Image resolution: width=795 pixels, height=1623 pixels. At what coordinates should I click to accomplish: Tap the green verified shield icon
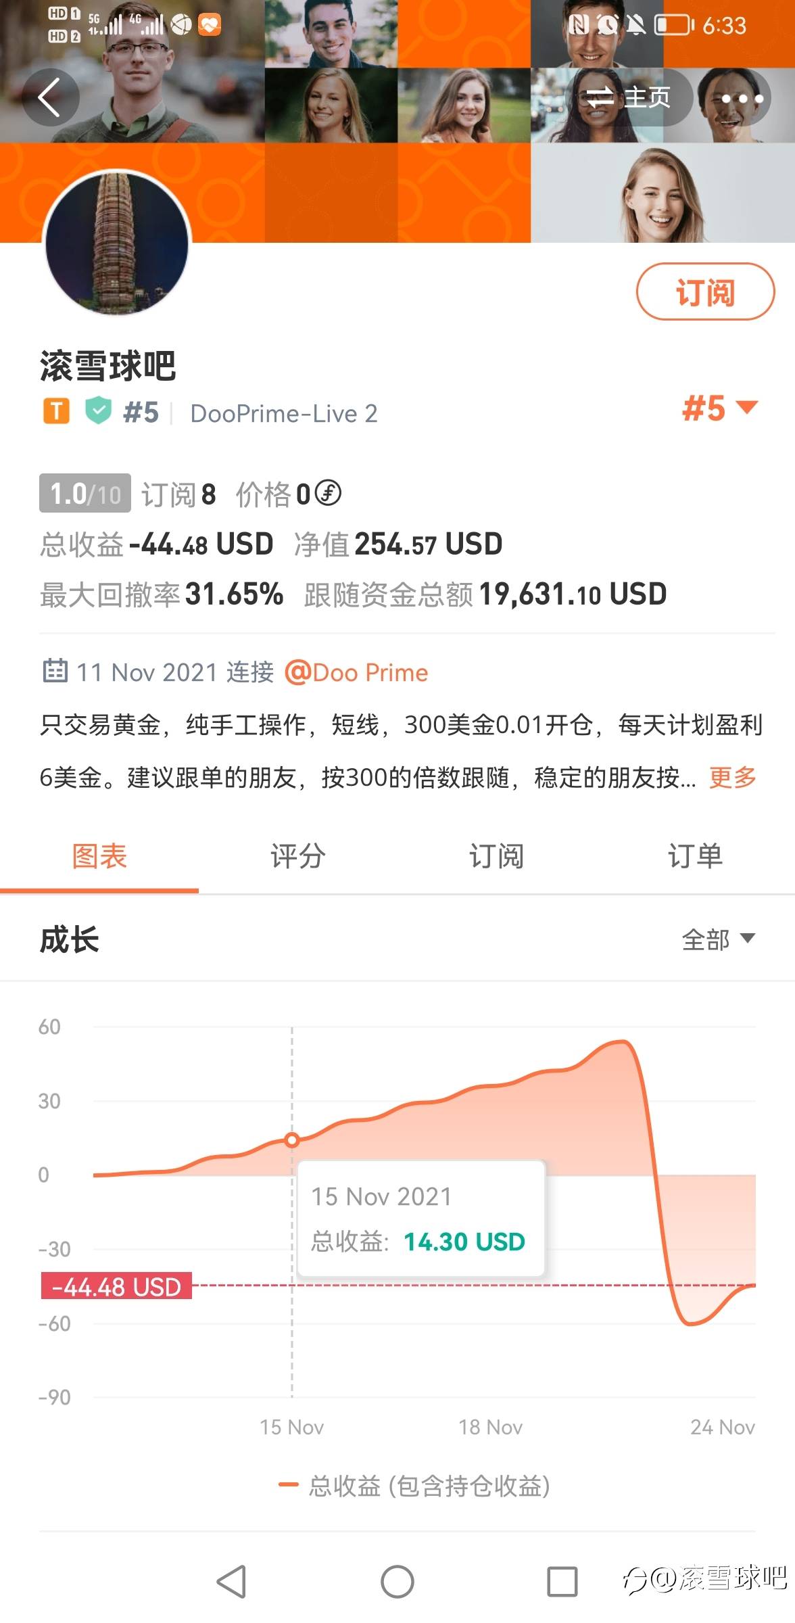tap(98, 411)
